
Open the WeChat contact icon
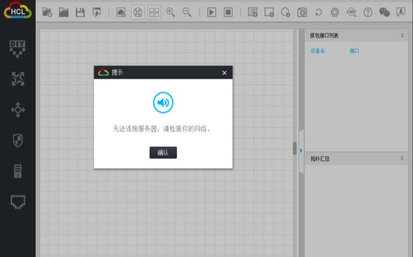(x=384, y=12)
